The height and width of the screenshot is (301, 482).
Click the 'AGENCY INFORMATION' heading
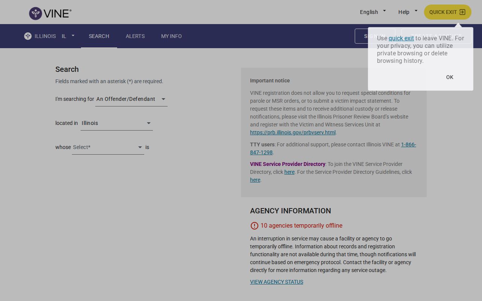pyautogui.click(x=290, y=211)
